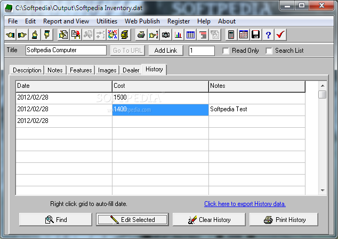Select the cost cell showing 1500

click(x=160, y=98)
